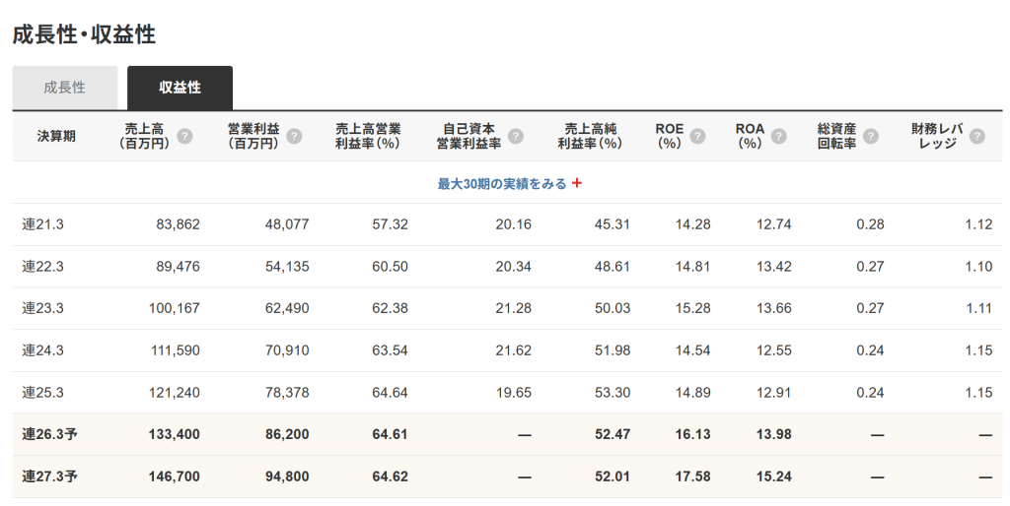Image resolution: width=1010 pixels, height=506 pixels.
Task: Click operating profit value 54,135
Action: pyautogui.click(x=287, y=266)
